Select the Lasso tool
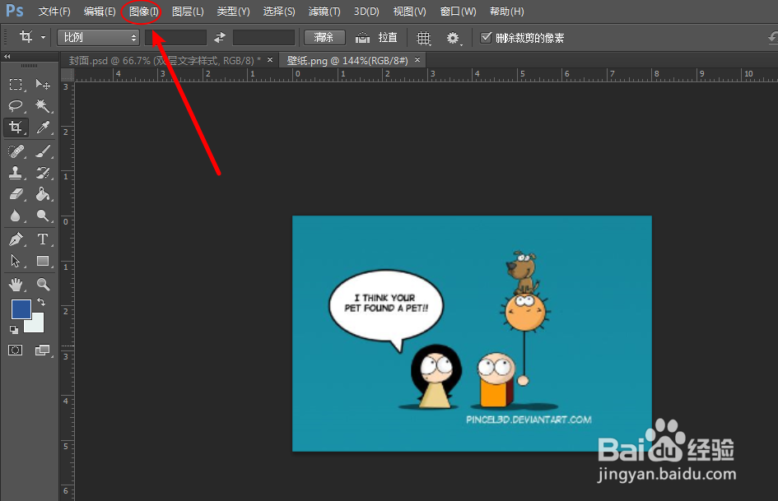 coord(16,105)
